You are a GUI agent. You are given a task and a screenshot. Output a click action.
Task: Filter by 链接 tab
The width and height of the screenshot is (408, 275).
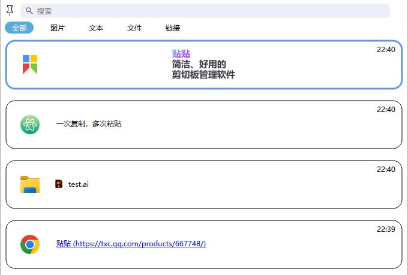point(173,28)
